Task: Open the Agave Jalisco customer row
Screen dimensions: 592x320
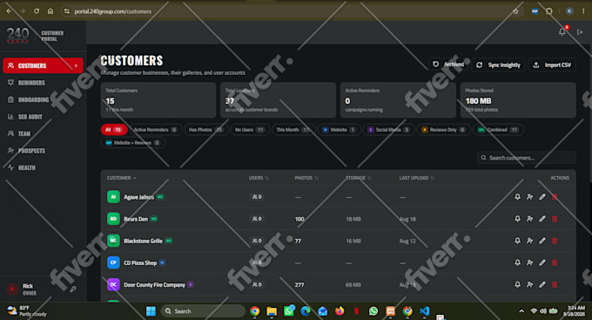Action: (339, 197)
